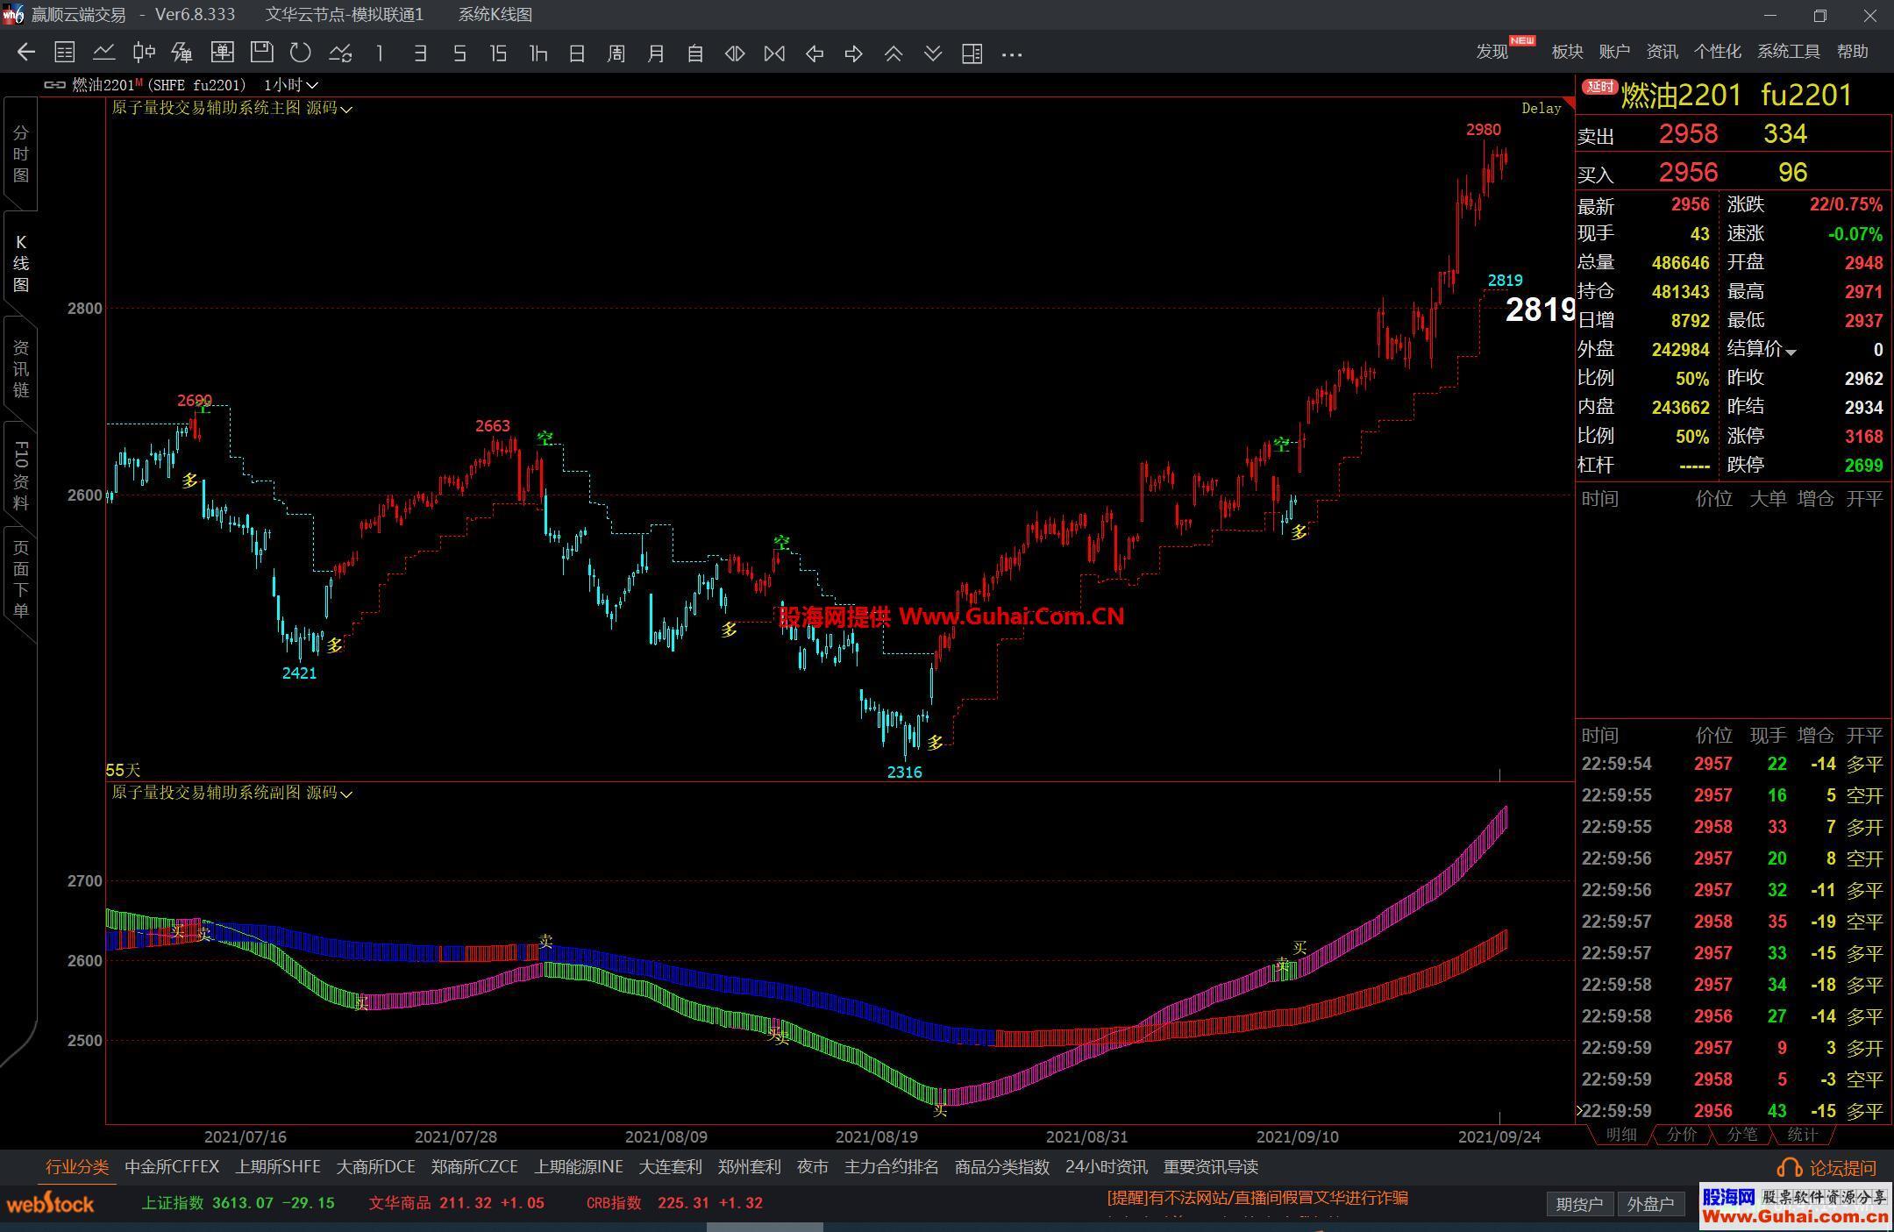The height and width of the screenshot is (1232, 1894).
Task: Click the three-dots more options icon
Action: (x=1011, y=53)
